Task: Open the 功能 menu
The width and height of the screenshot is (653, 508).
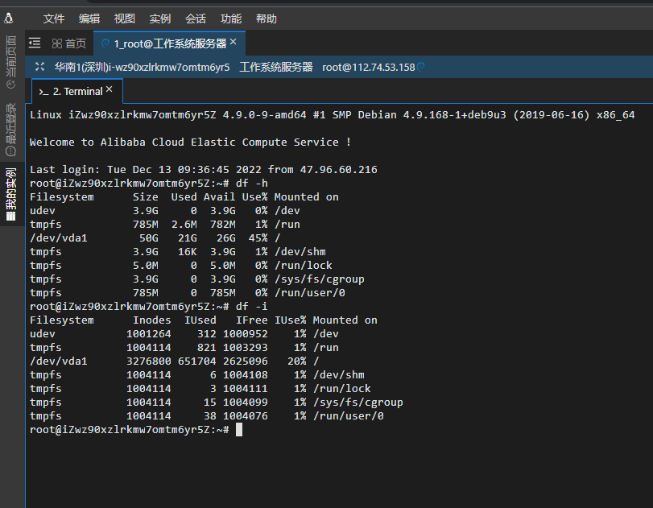Action: [x=231, y=19]
